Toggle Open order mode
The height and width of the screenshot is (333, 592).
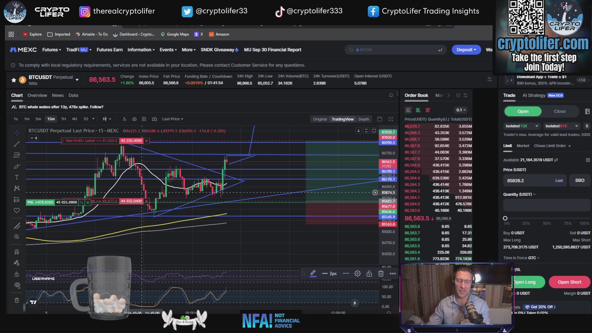click(x=523, y=111)
